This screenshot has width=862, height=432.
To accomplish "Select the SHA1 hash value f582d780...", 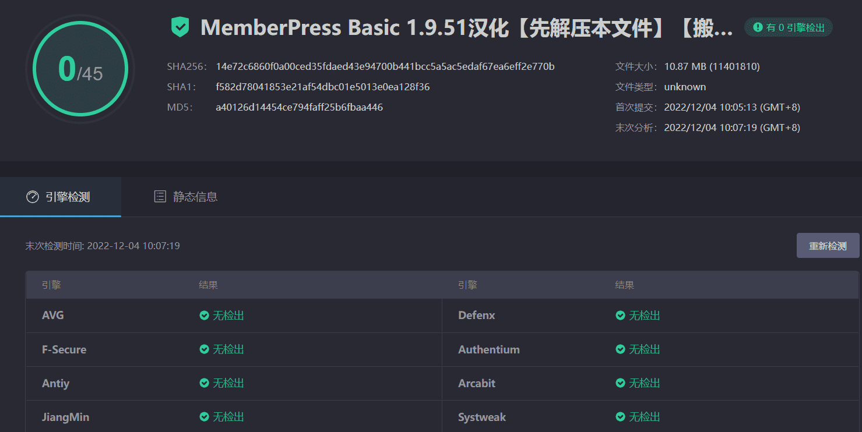I will click(x=323, y=87).
